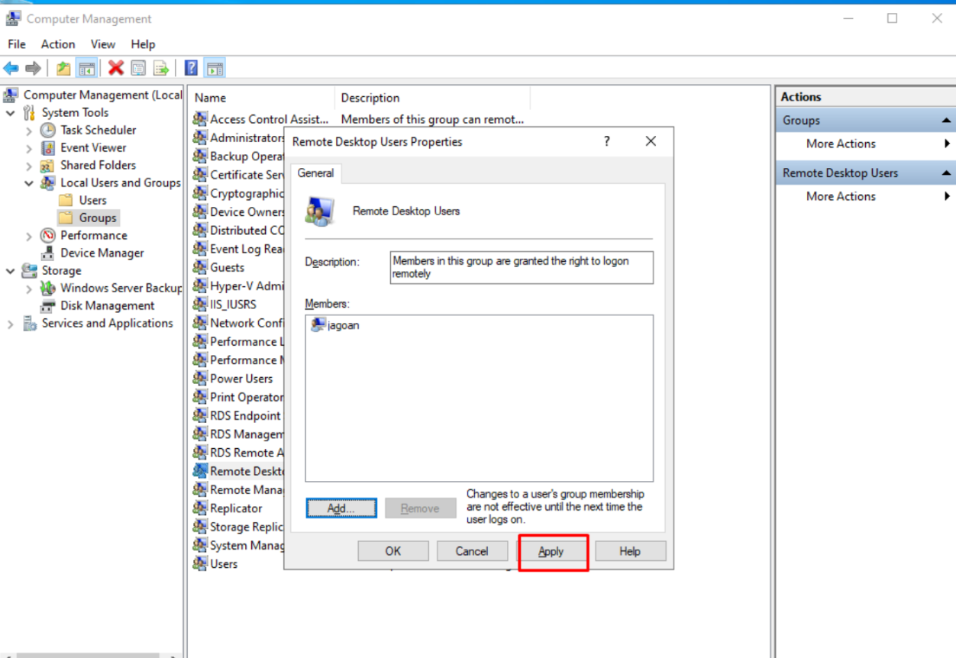Image resolution: width=956 pixels, height=658 pixels.
Task: Open the File menu
Action: point(17,44)
